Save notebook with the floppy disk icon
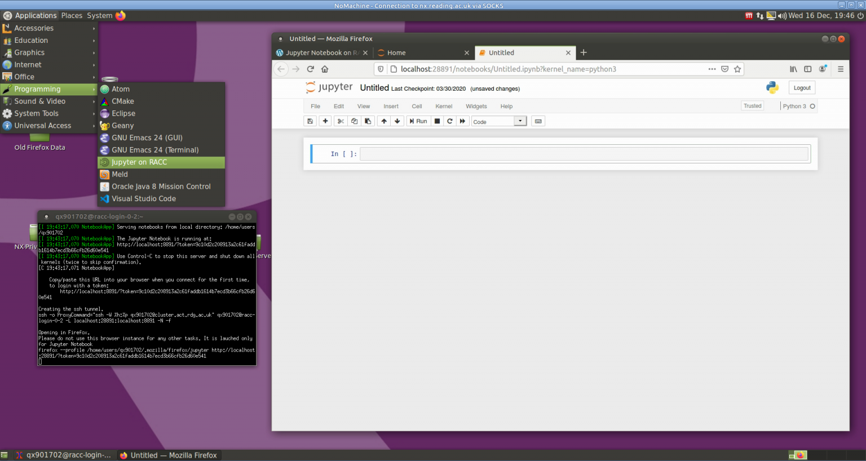Screen dimensions: 866x461 tap(310, 121)
